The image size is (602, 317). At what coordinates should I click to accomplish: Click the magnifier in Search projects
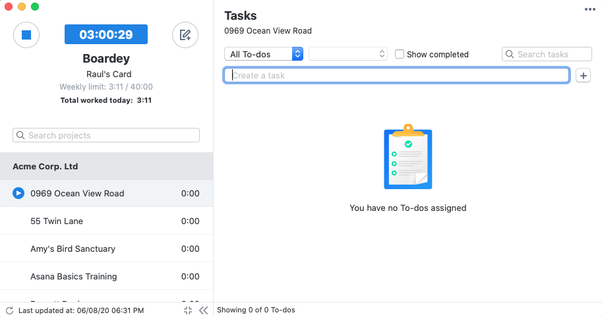(x=20, y=135)
